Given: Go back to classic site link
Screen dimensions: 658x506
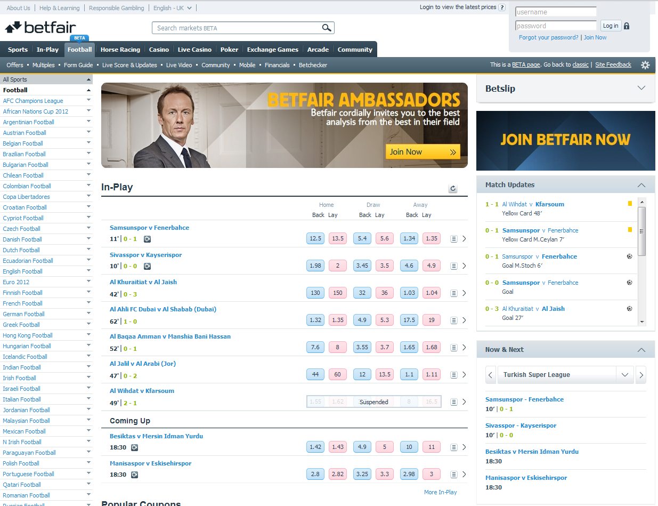Looking at the screenshot, I should pyautogui.click(x=580, y=65).
